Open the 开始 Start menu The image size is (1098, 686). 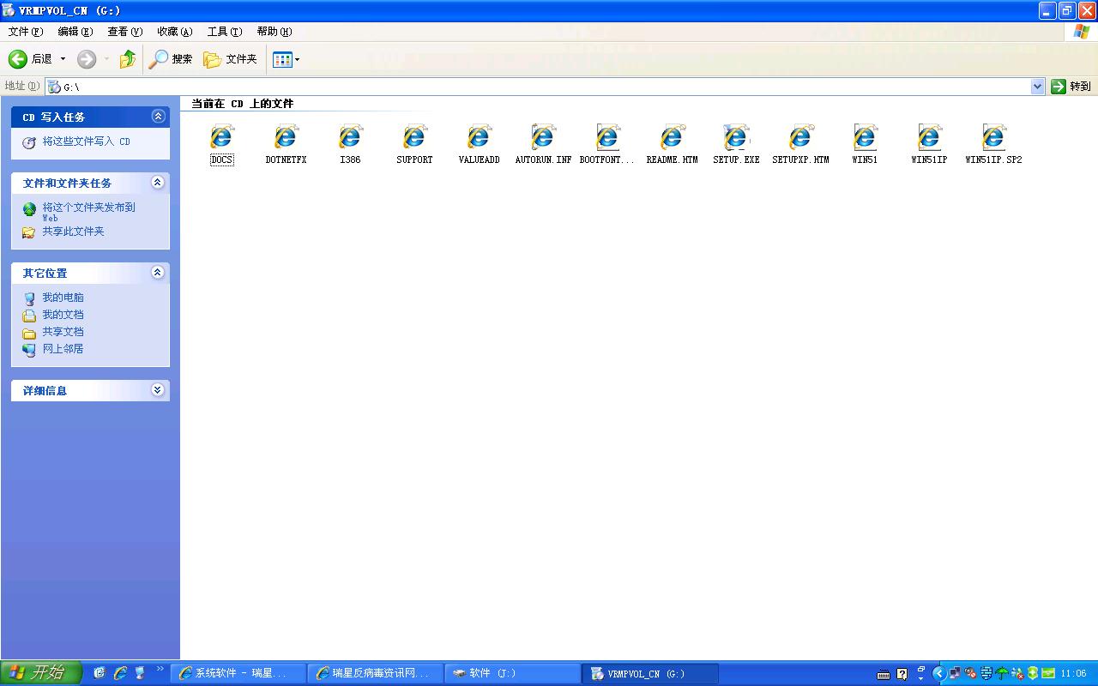click(x=41, y=673)
